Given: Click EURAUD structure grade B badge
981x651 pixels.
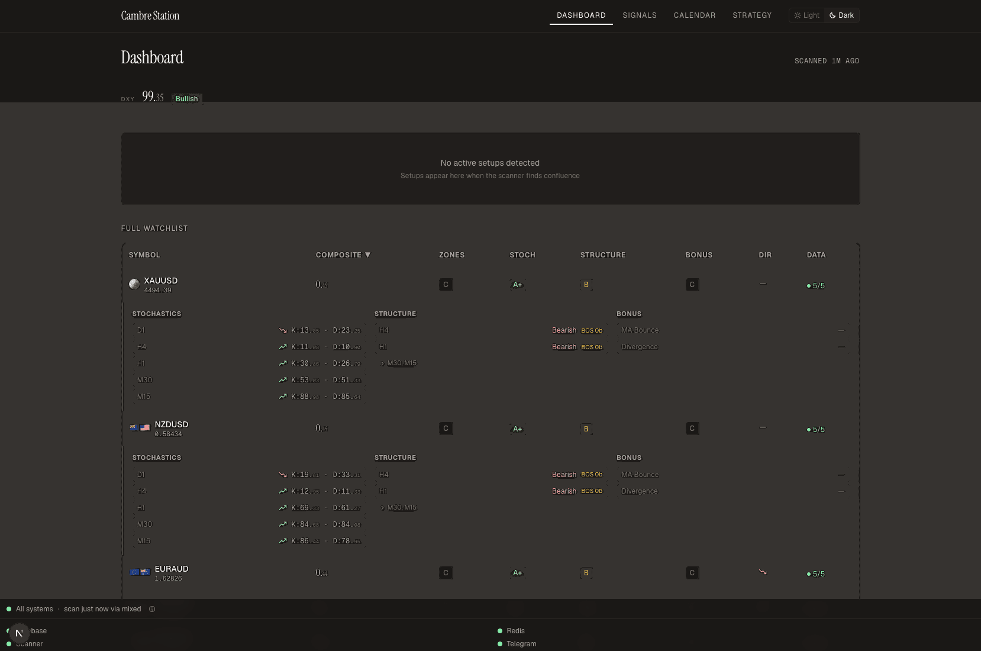Looking at the screenshot, I should pos(586,573).
